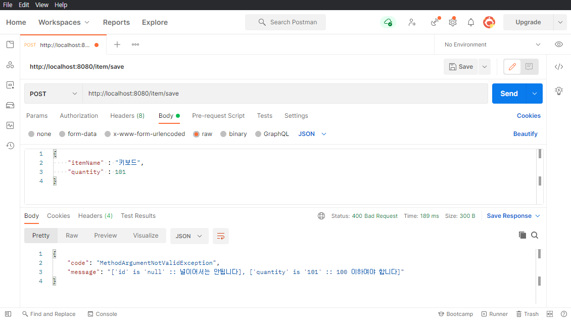Screen dimensions: 571x320
Task: Open the notifications bell icon
Action: [x=471, y=22]
